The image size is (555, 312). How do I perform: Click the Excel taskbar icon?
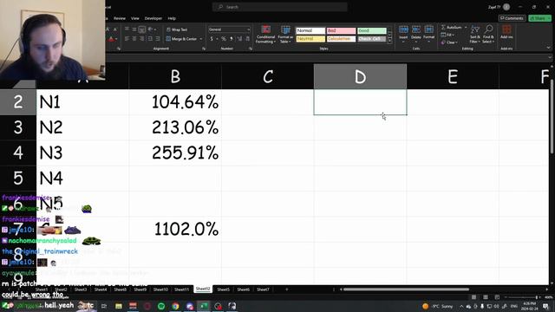click(x=204, y=306)
